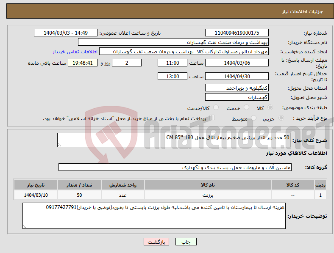Click the جزئیات اطلاعات نیاز header title
Screen dimensions: 334x253
click(x=303, y=11)
